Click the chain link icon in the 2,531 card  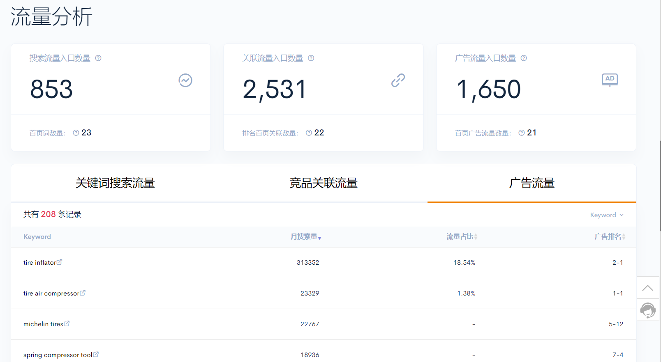[398, 80]
